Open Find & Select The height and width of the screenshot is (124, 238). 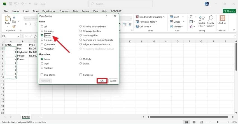point(211,21)
